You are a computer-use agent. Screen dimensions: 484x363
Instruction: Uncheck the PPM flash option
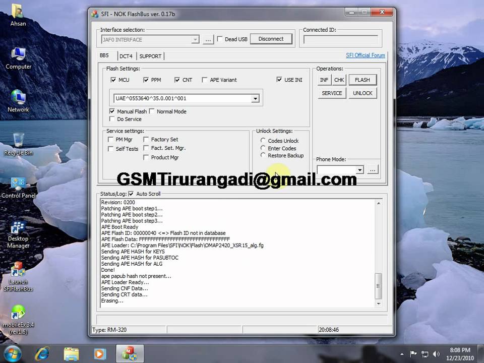pyautogui.click(x=146, y=80)
